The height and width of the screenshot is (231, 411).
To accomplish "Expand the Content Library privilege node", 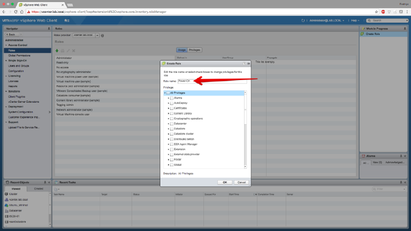I will click(x=168, y=113).
